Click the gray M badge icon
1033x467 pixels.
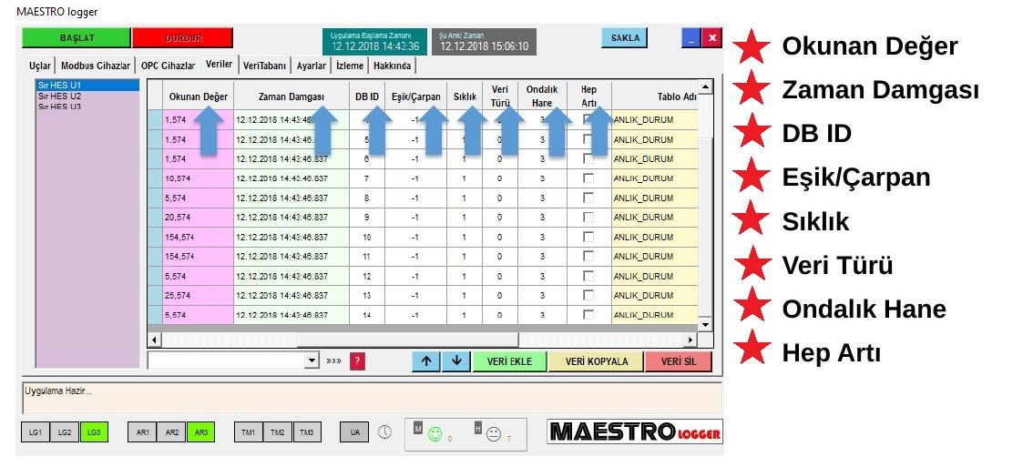pyautogui.click(x=418, y=428)
